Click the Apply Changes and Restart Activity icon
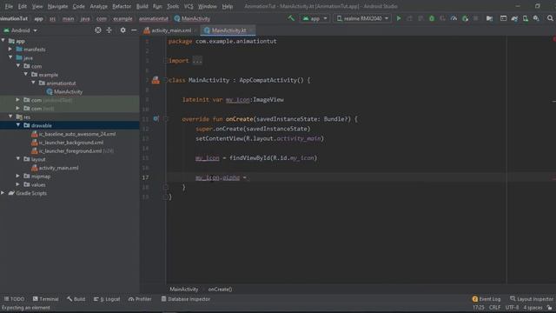The height and width of the screenshot is (313, 556). coord(409,18)
